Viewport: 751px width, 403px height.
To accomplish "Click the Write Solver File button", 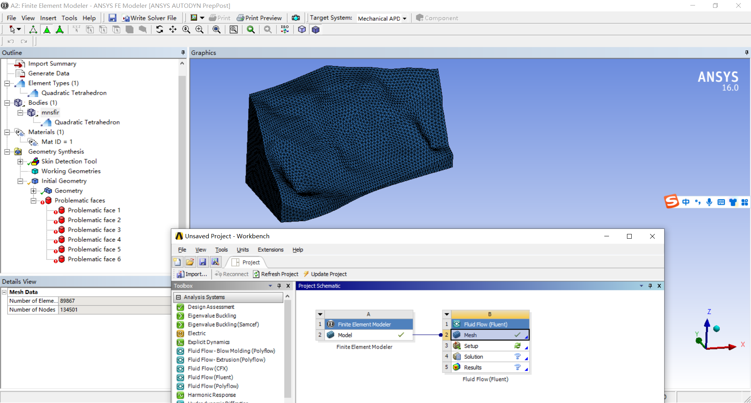I will click(x=149, y=18).
